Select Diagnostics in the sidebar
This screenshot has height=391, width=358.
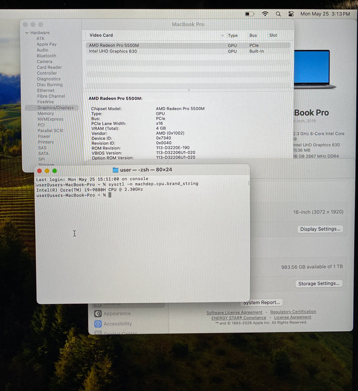[x=49, y=79]
